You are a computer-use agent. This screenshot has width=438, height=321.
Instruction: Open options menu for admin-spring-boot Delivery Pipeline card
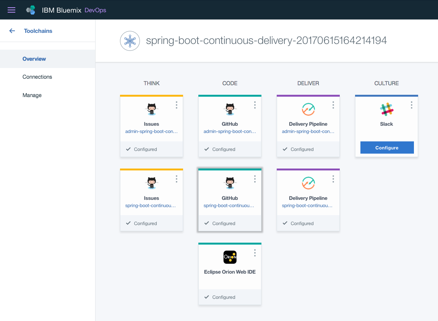[x=333, y=105]
